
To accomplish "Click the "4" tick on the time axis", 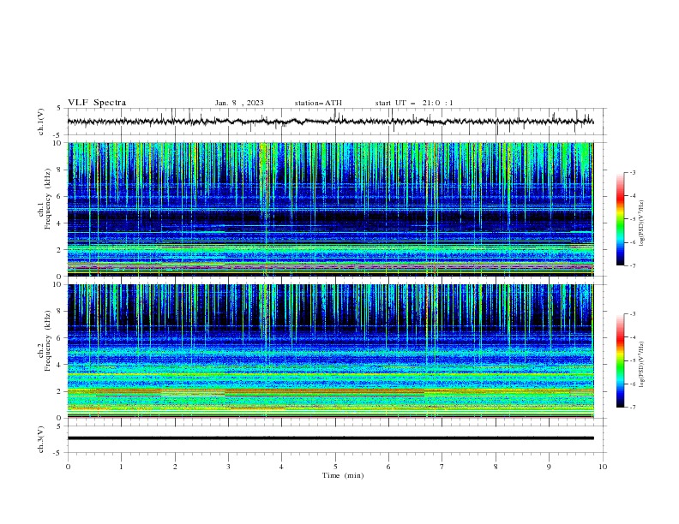I will [282, 467].
